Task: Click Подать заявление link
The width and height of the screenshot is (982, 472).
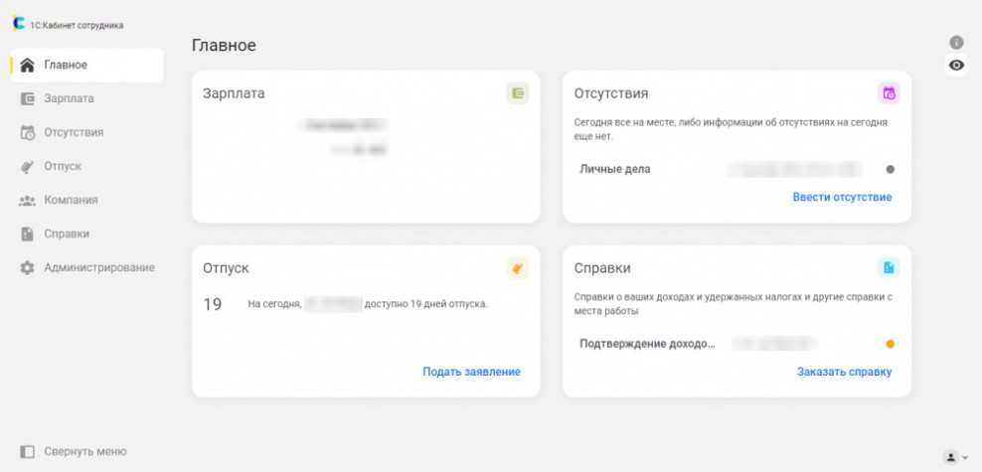Action: tap(471, 372)
